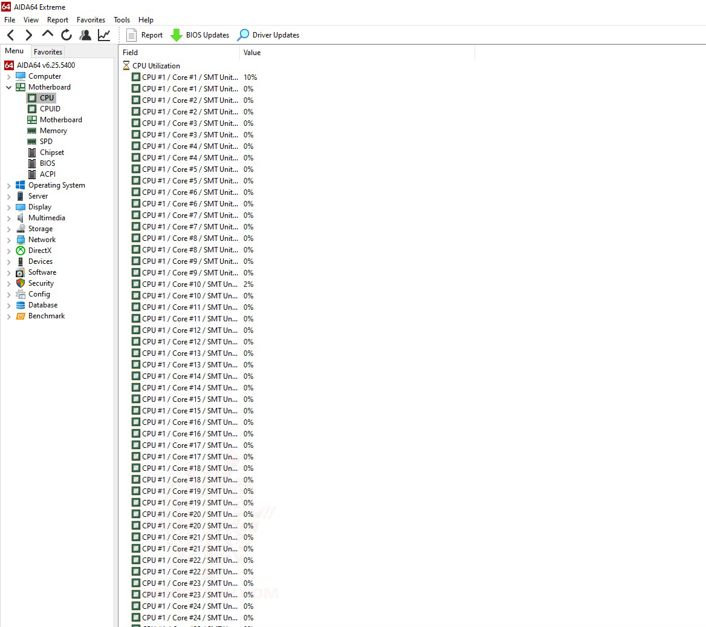The width and height of the screenshot is (706, 627).
Task: Click the Benchmark icon
Action: (x=21, y=316)
